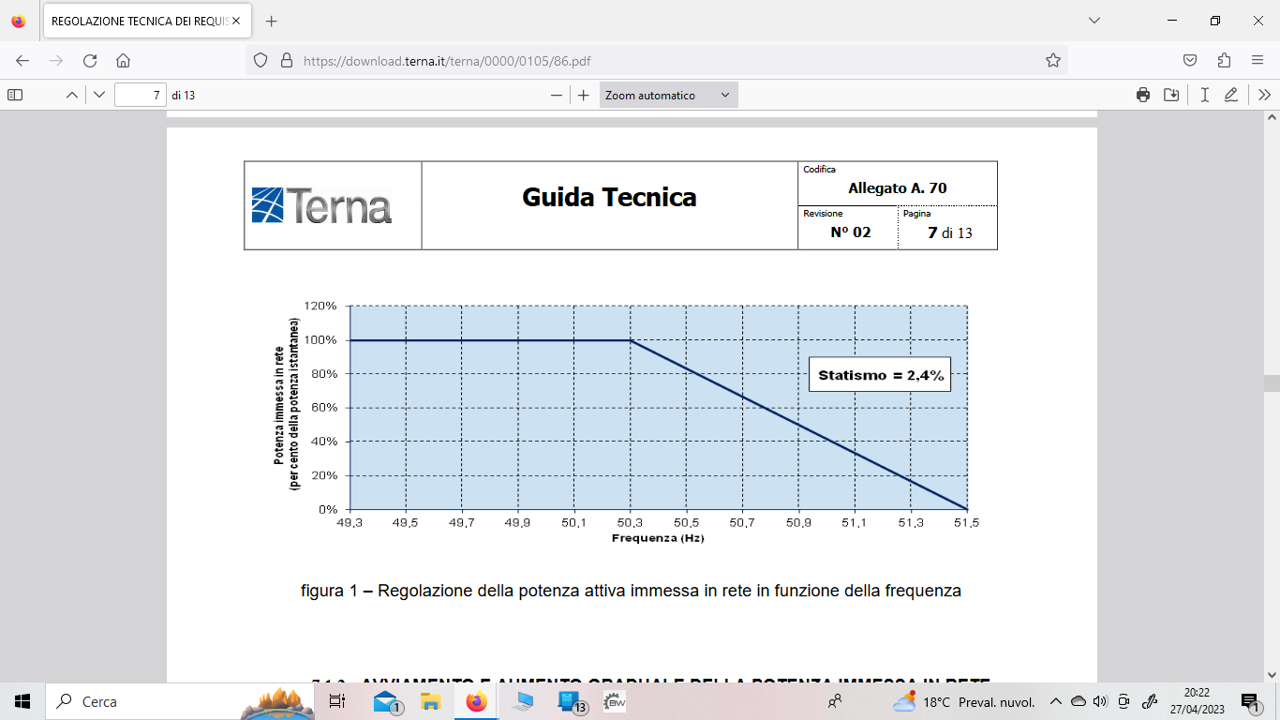
Task: Open the Zoom automatico dropdown
Action: coord(669,95)
